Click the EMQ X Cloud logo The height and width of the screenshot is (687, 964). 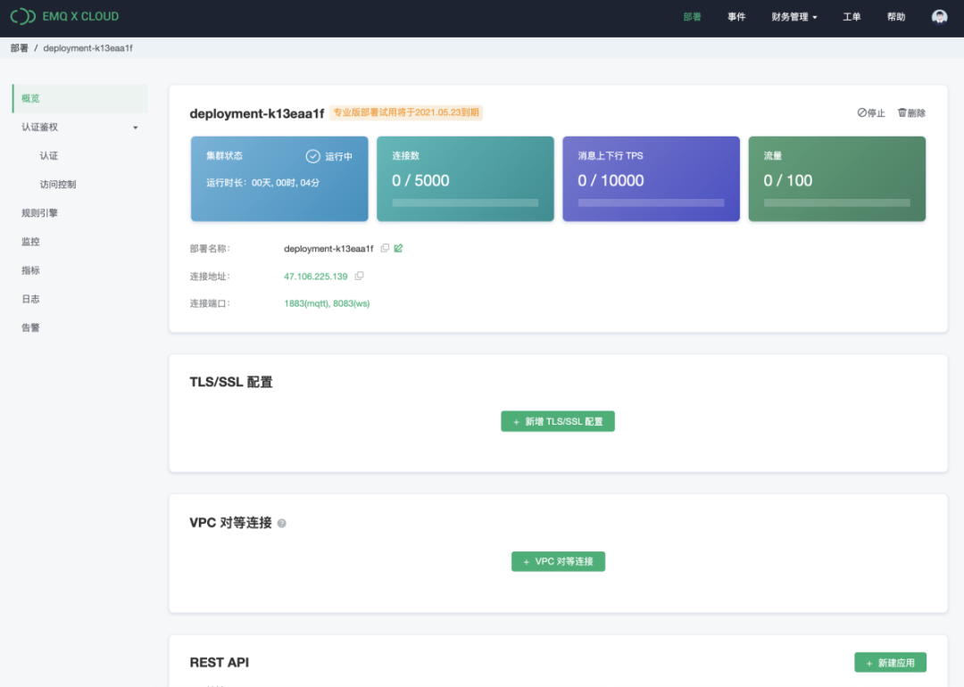point(64,17)
